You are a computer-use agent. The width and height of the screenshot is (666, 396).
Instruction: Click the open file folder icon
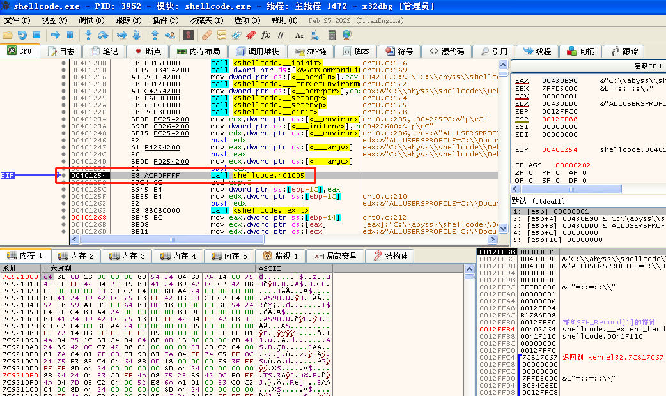tap(8, 35)
